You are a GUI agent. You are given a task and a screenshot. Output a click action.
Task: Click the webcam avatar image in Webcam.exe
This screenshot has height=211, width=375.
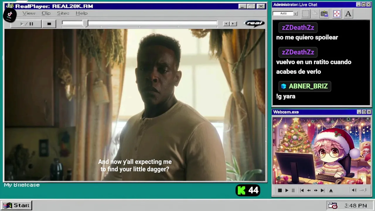[322, 151]
